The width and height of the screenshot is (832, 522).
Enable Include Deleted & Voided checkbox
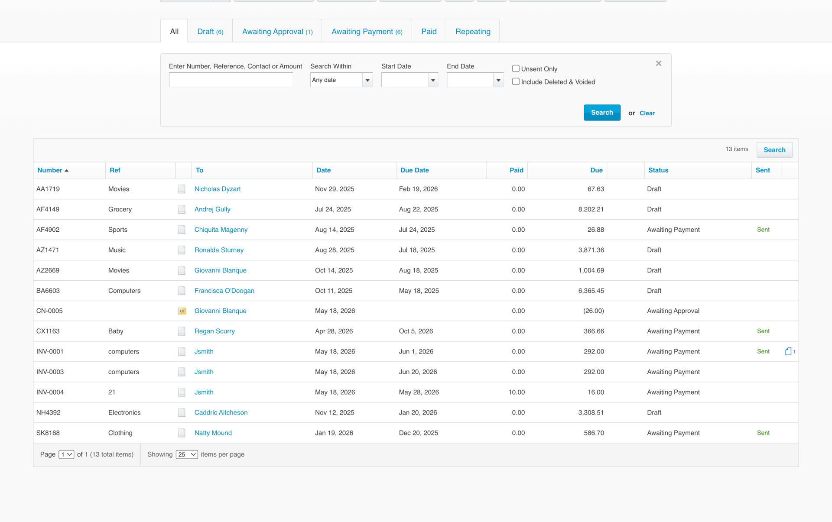516,81
